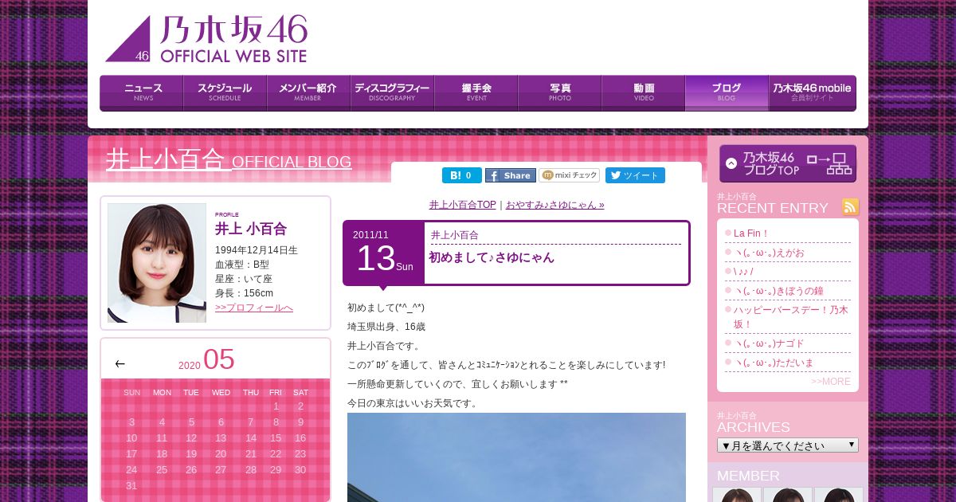Select calendar date 31
The height and width of the screenshot is (502, 956).
click(x=131, y=486)
